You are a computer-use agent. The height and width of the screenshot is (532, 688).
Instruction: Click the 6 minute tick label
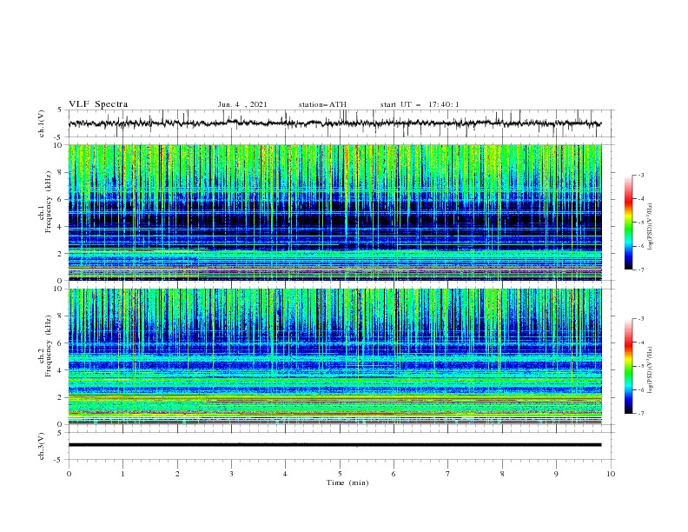coord(394,474)
